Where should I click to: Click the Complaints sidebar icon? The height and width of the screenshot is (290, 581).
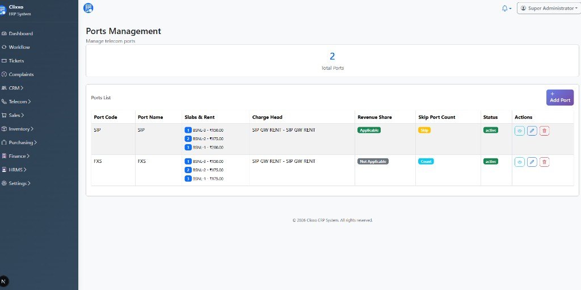coord(4,74)
